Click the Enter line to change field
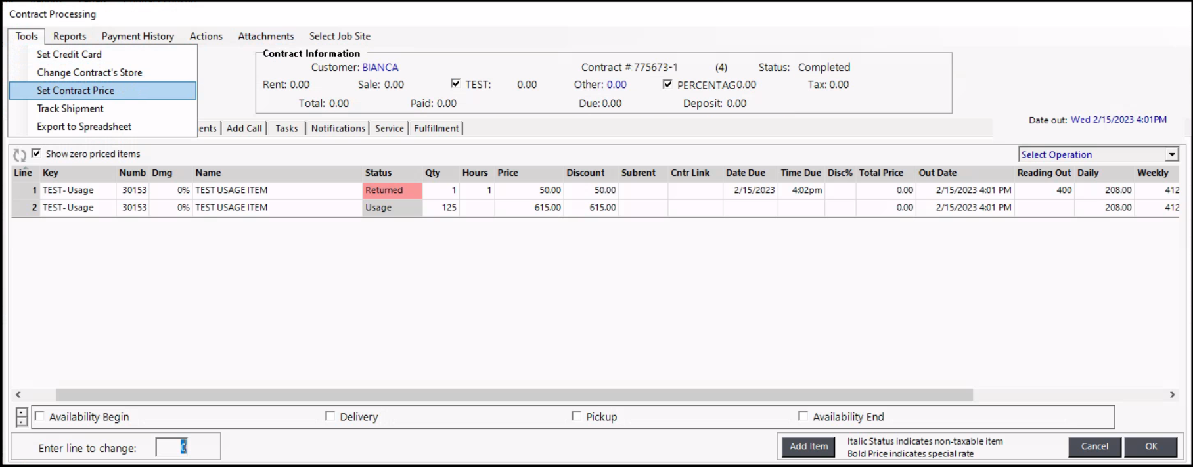Viewport: 1193px width, 467px height. tap(171, 447)
